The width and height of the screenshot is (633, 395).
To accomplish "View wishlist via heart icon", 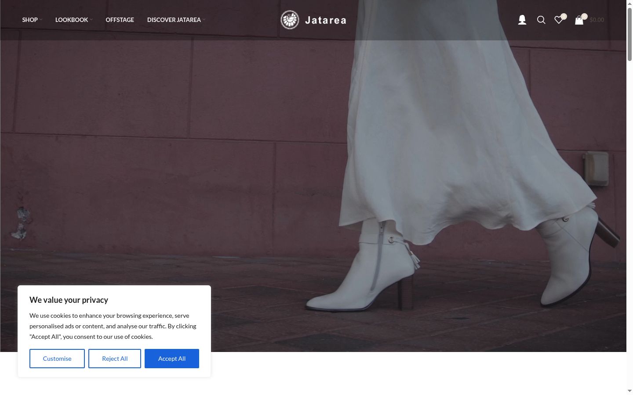I will [x=559, y=20].
